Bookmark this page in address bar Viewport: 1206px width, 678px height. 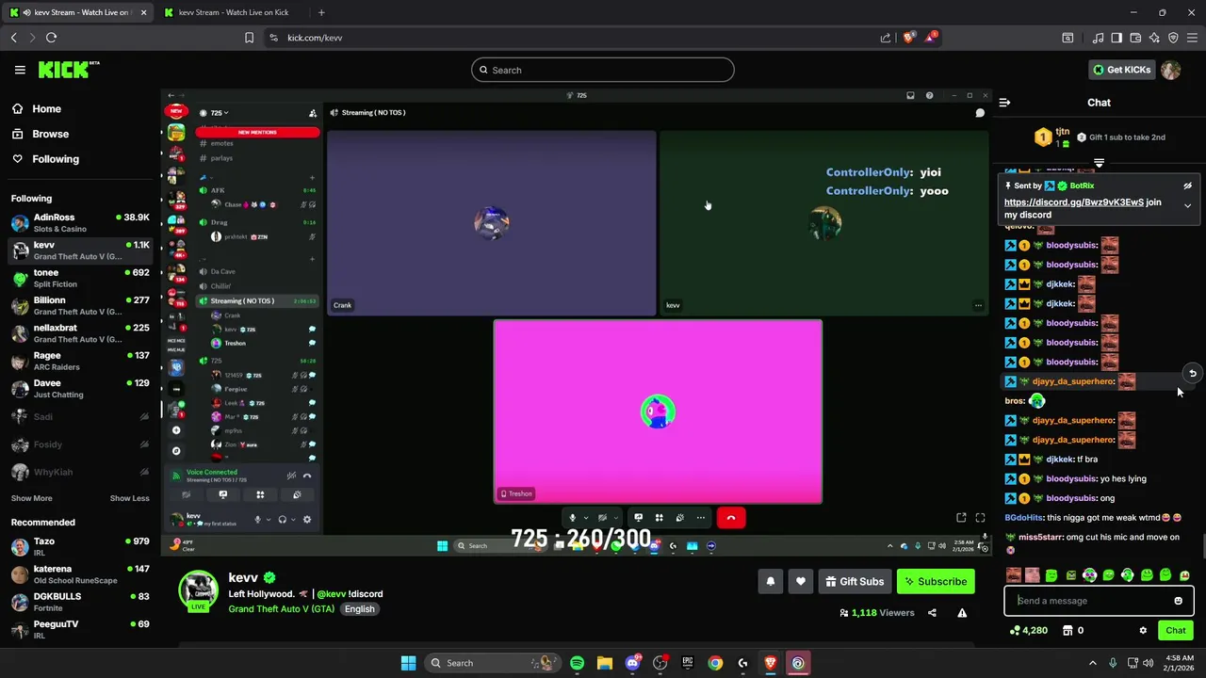tap(249, 38)
